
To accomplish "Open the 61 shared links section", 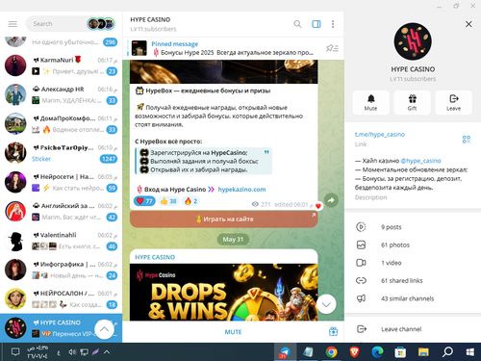I will tap(413, 281).
